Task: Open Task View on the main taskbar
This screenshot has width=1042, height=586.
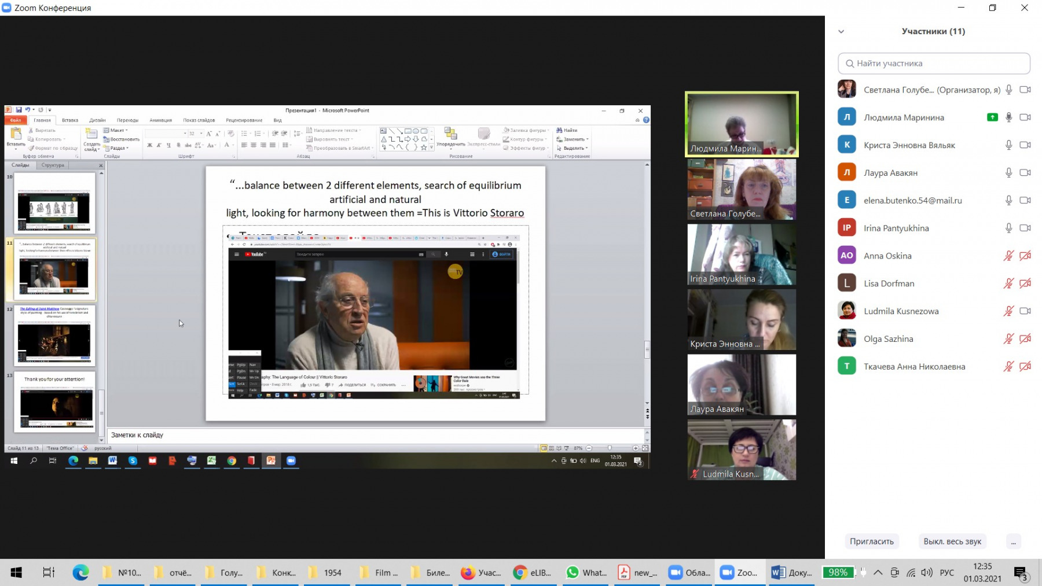Action: coord(49,573)
